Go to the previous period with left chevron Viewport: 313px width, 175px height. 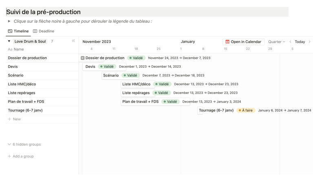click(291, 42)
